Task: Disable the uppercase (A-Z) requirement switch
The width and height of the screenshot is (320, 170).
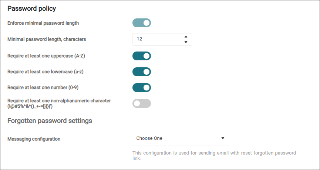Action: [142, 56]
